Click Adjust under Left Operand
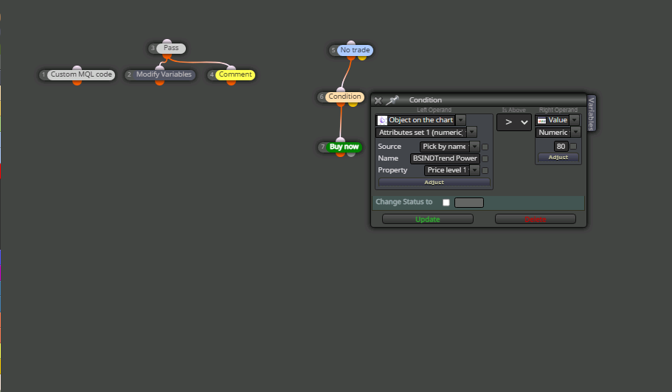This screenshot has height=392, width=672. [434, 182]
